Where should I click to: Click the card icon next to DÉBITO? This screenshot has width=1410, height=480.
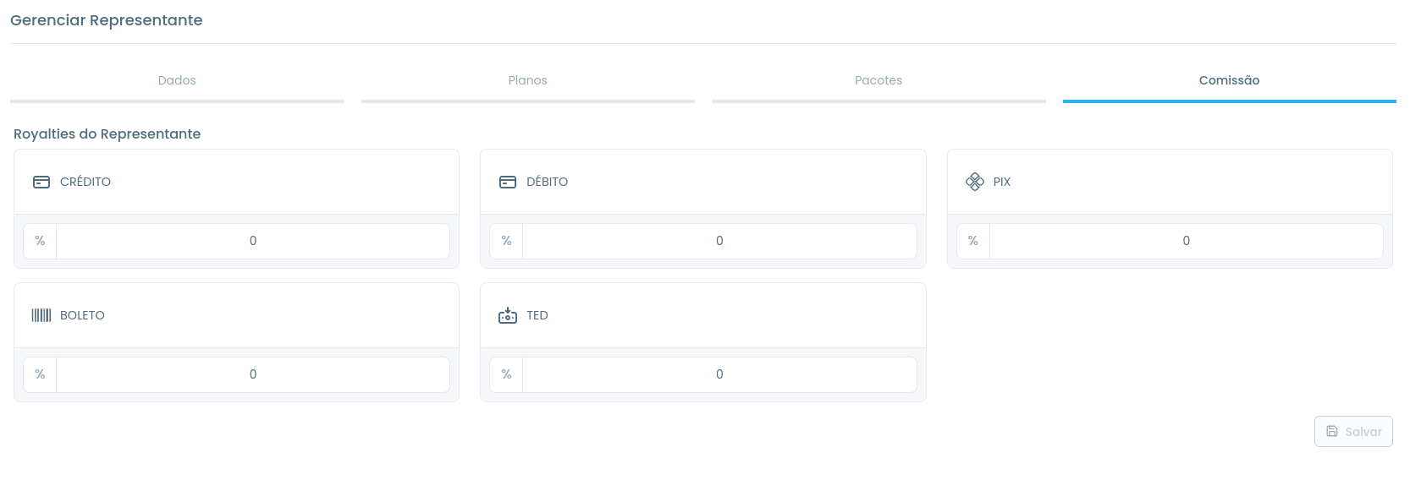pyautogui.click(x=508, y=182)
